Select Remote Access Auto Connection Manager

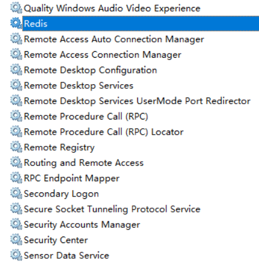(x=114, y=39)
